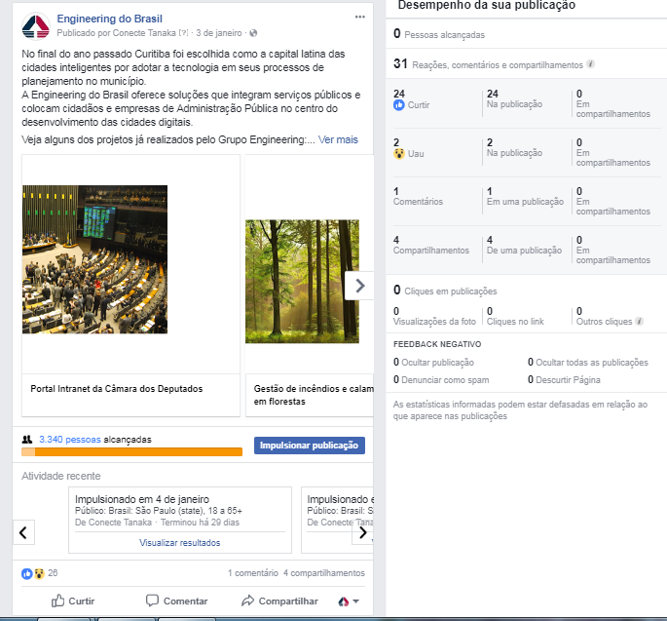
Task: Click Impulsionar publicação button
Action: 310,446
